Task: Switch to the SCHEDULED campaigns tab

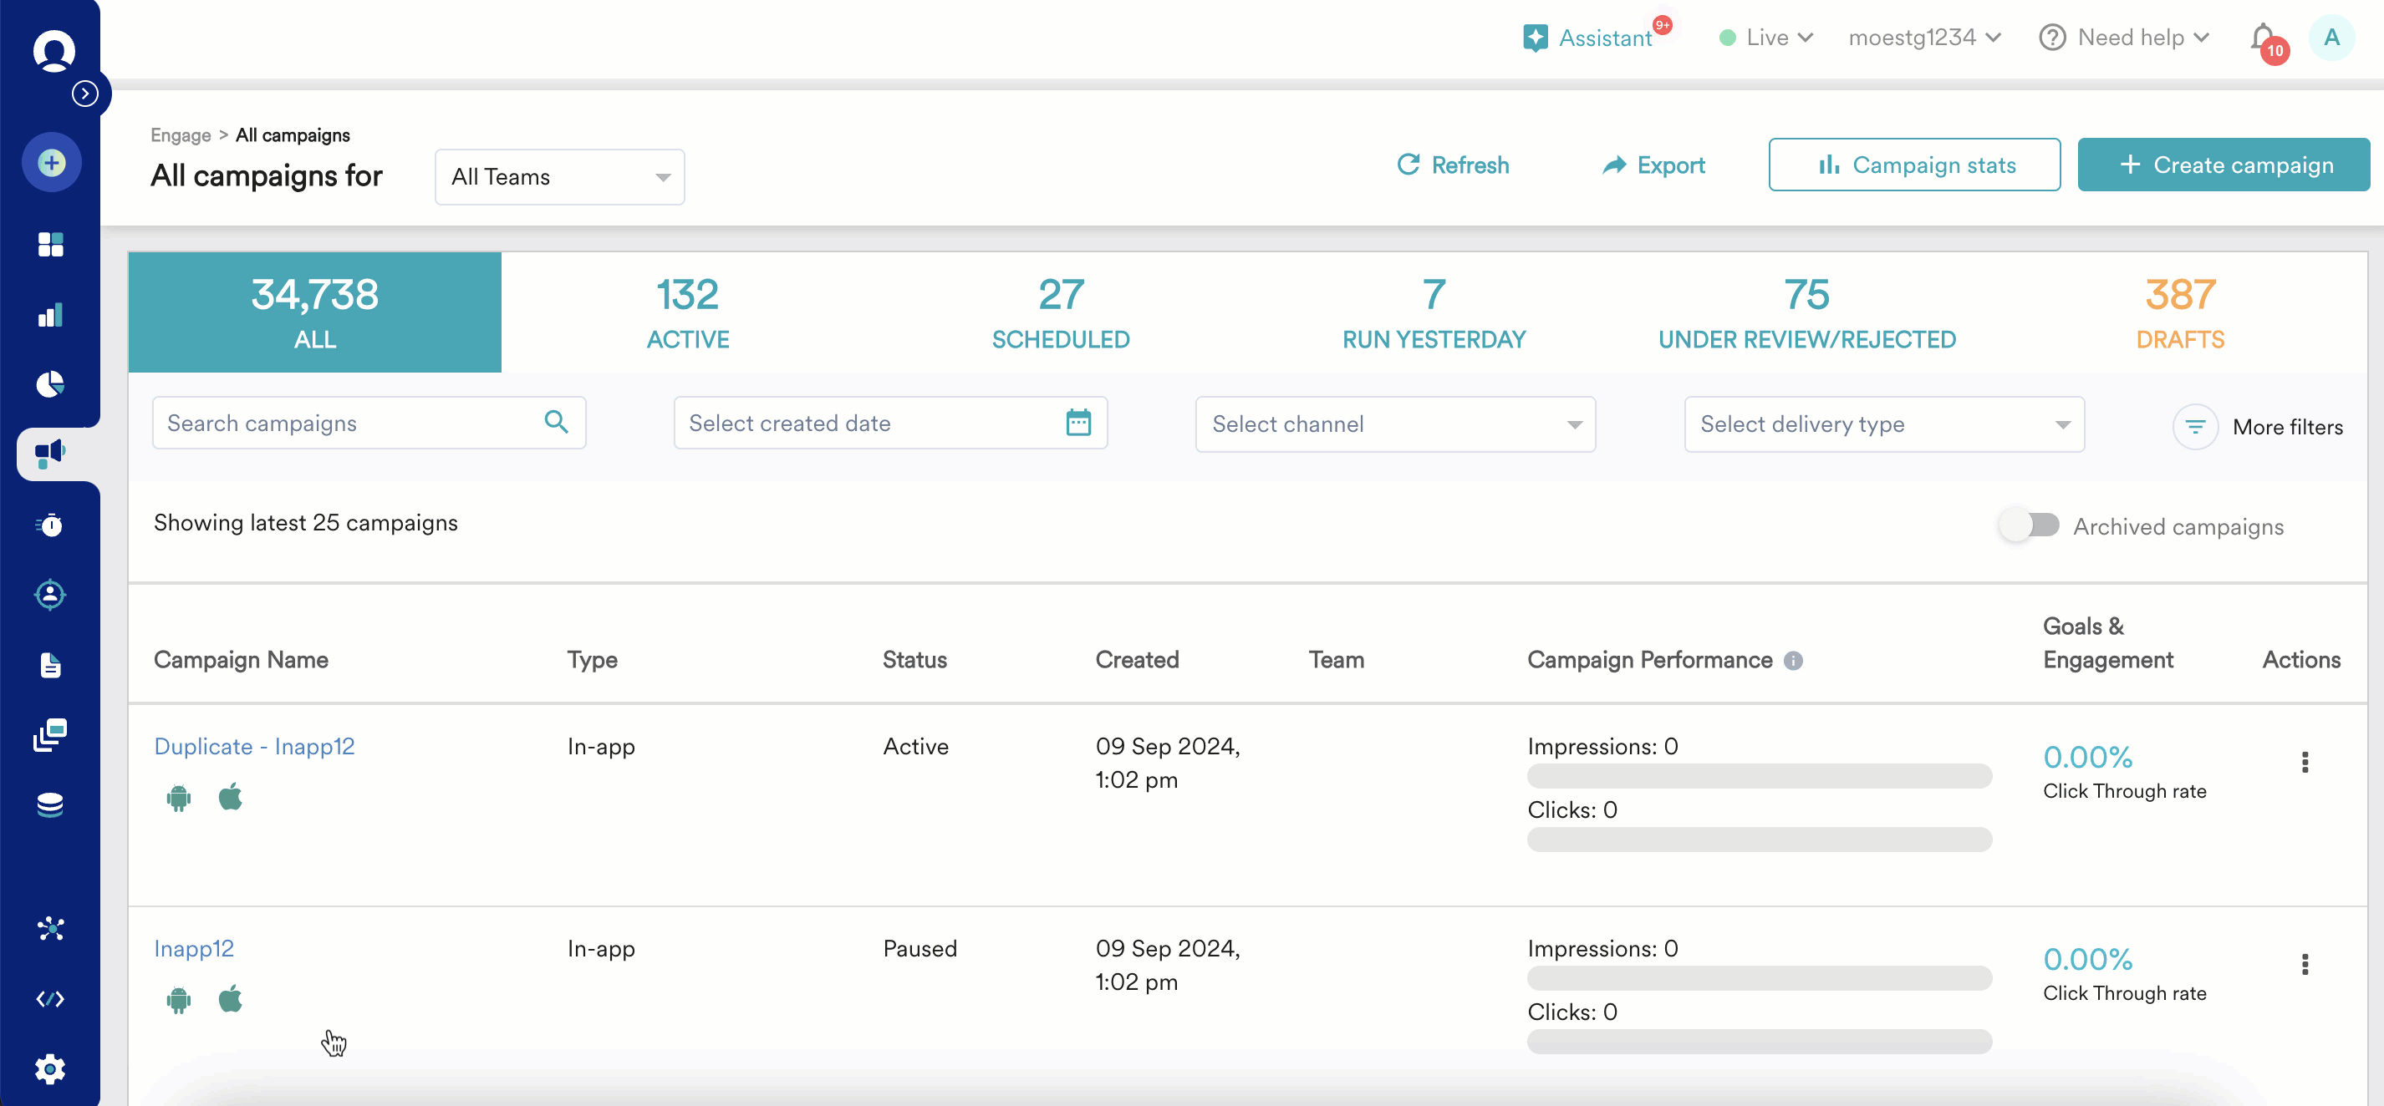Action: (1061, 312)
